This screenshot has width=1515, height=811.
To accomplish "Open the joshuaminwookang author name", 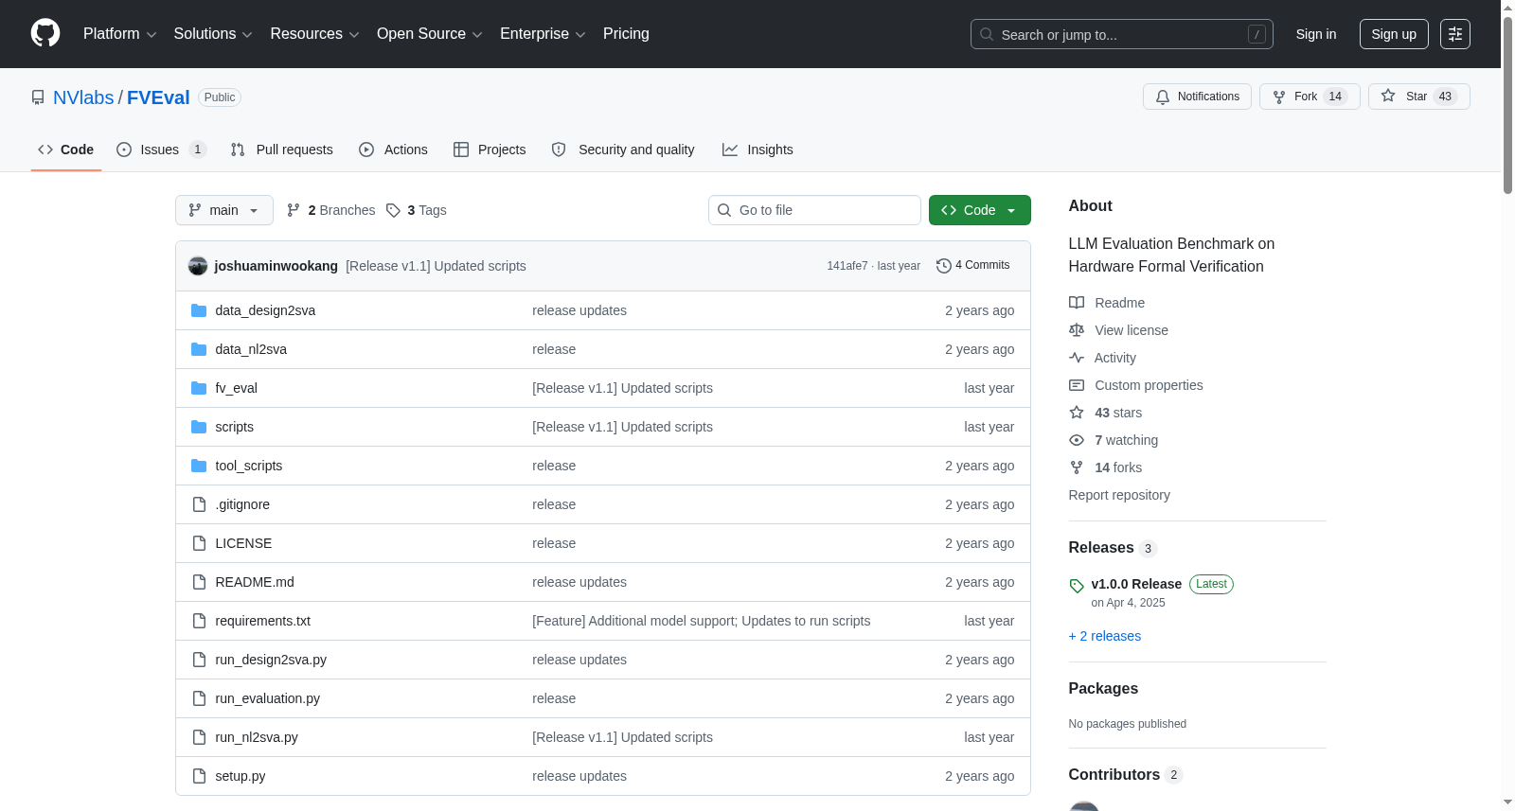I will (276, 266).
